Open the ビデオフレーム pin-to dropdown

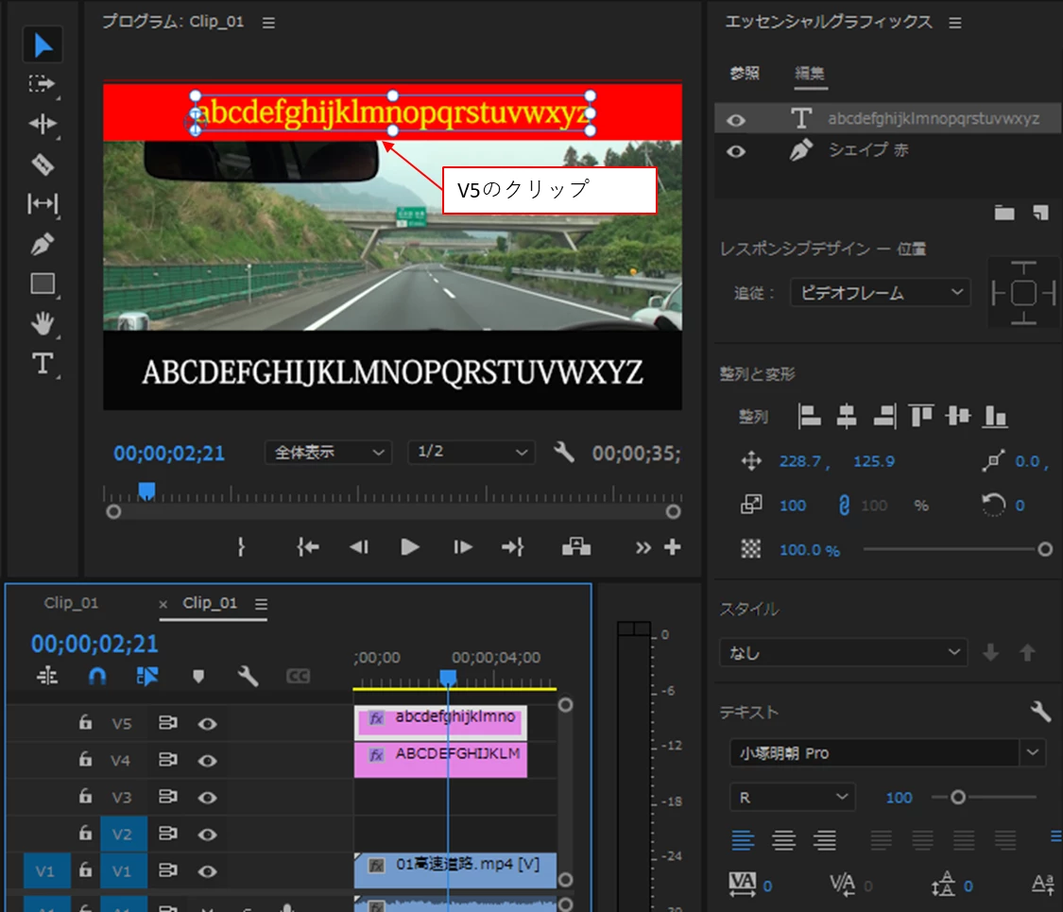coord(880,293)
